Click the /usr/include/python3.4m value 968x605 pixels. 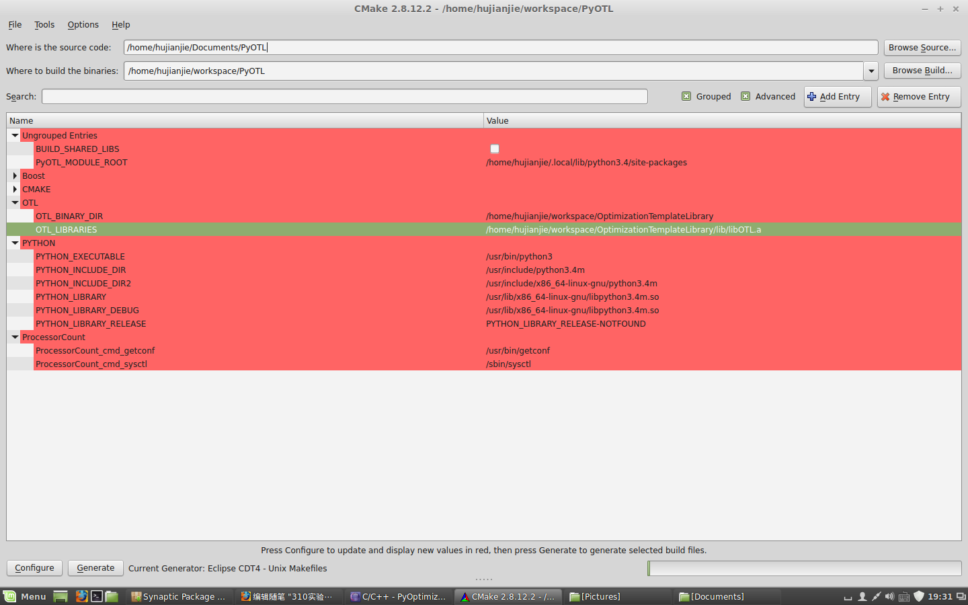coord(535,270)
